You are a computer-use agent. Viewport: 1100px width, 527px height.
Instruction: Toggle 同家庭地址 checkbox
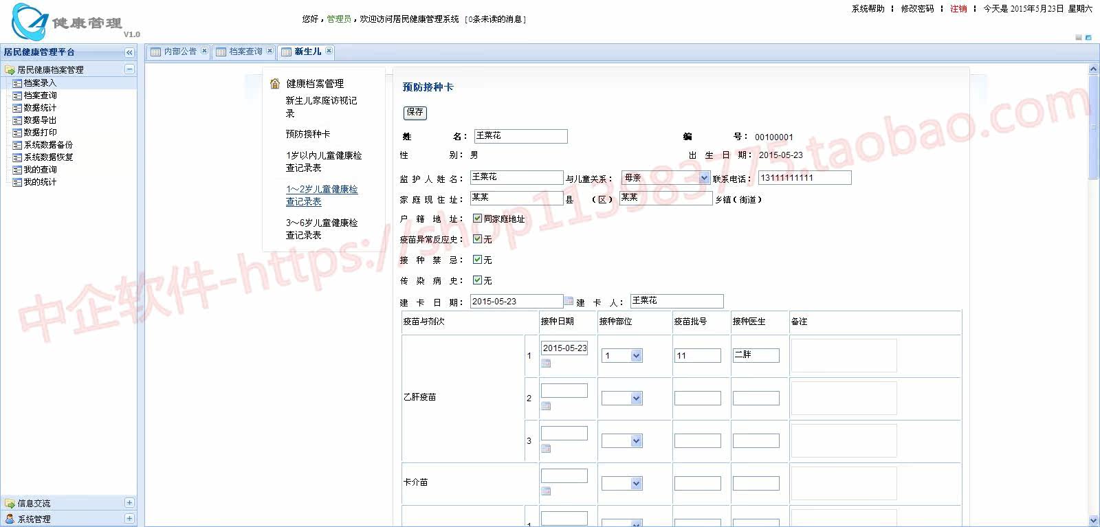[x=477, y=218]
